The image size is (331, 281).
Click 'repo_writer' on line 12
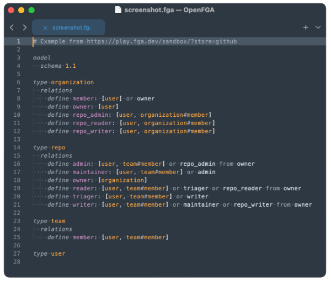(92, 131)
